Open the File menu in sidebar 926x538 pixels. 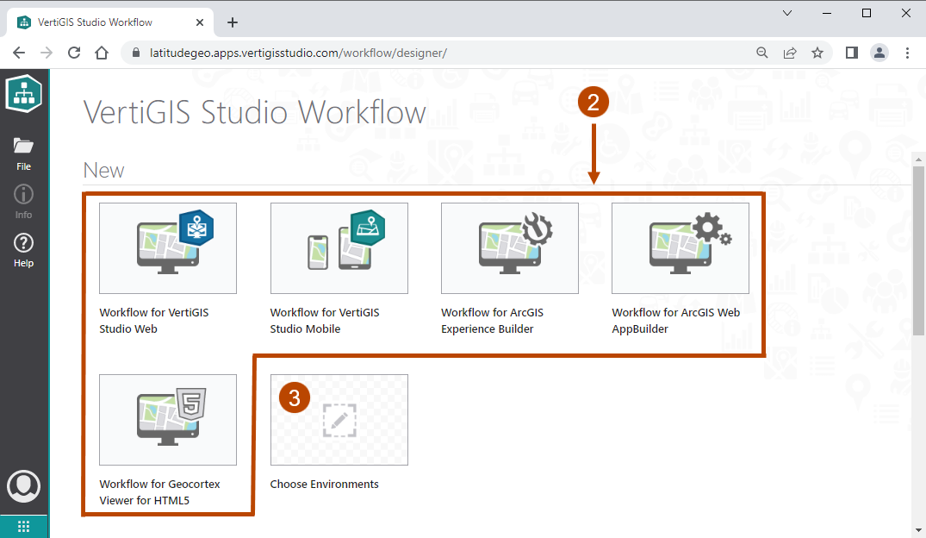[x=23, y=153]
